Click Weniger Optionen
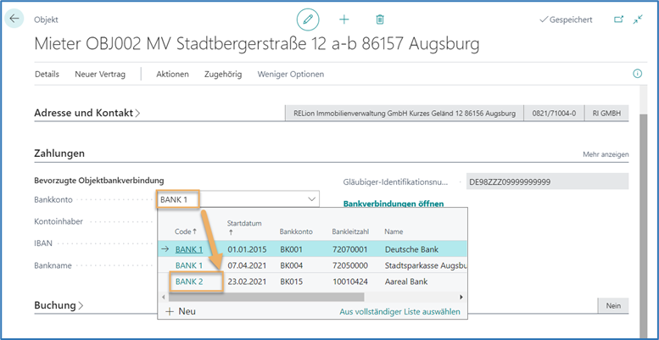Screen dimensions: 659x340 pos(291,74)
